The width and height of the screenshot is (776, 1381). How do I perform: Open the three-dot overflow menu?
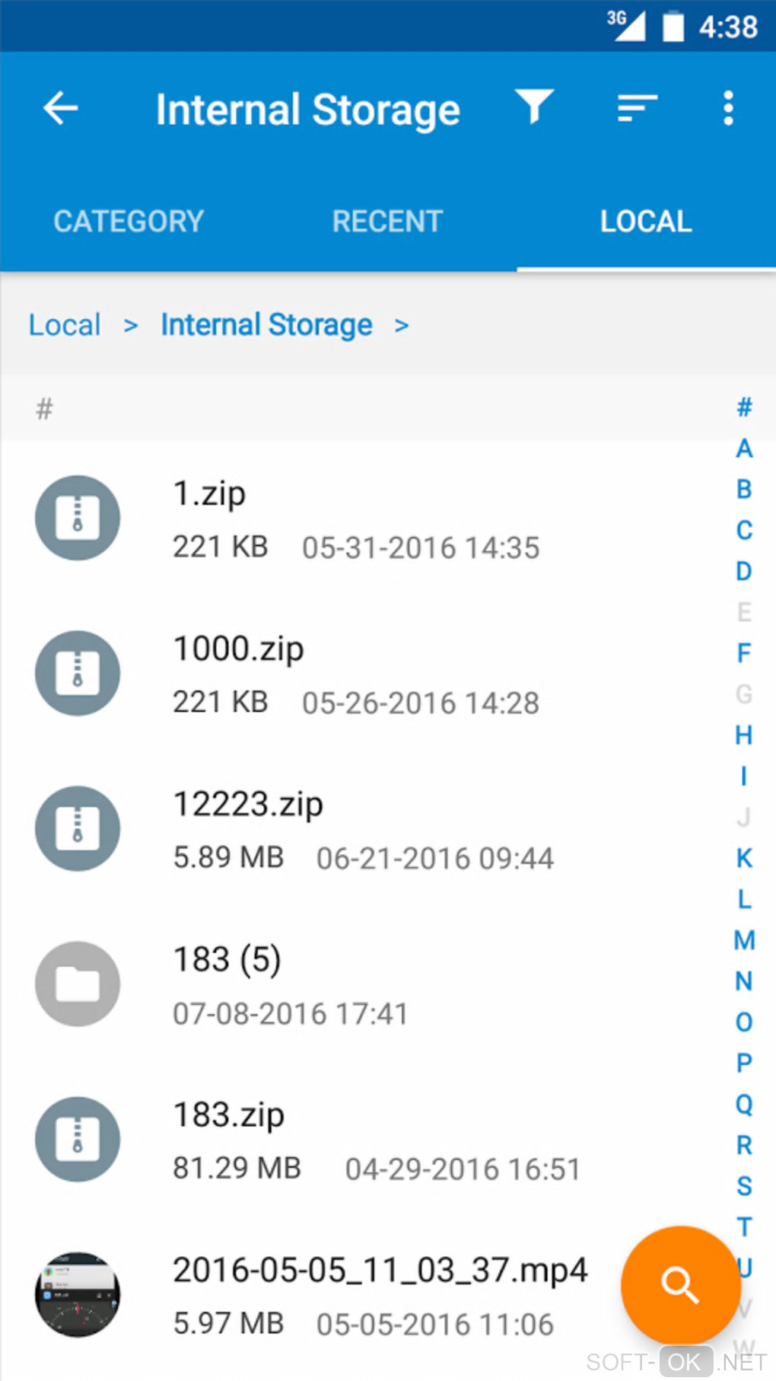pyautogui.click(x=728, y=109)
